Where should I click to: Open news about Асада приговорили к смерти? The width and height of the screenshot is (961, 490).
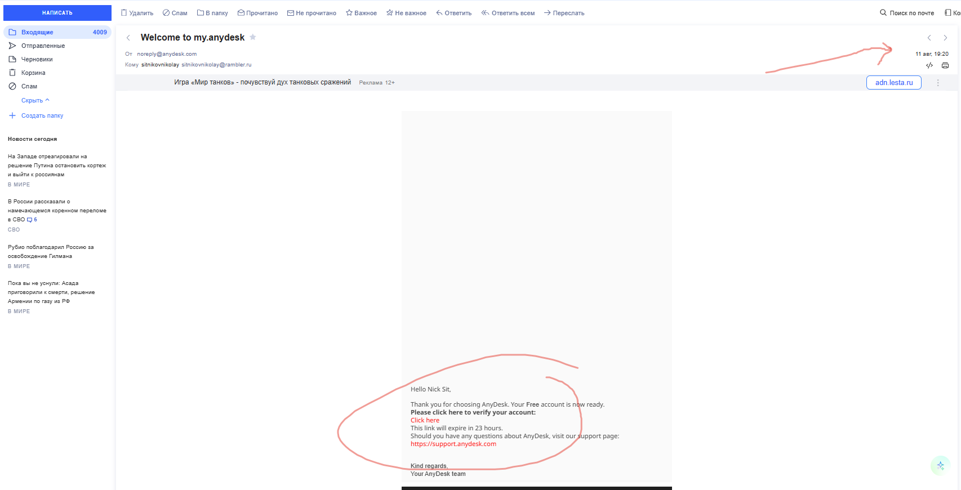[51, 292]
